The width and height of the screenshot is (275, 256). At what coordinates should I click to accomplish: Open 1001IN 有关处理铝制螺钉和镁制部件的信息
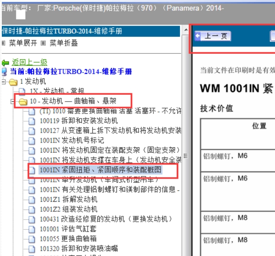pyautogui.click(x=110, y=189)
